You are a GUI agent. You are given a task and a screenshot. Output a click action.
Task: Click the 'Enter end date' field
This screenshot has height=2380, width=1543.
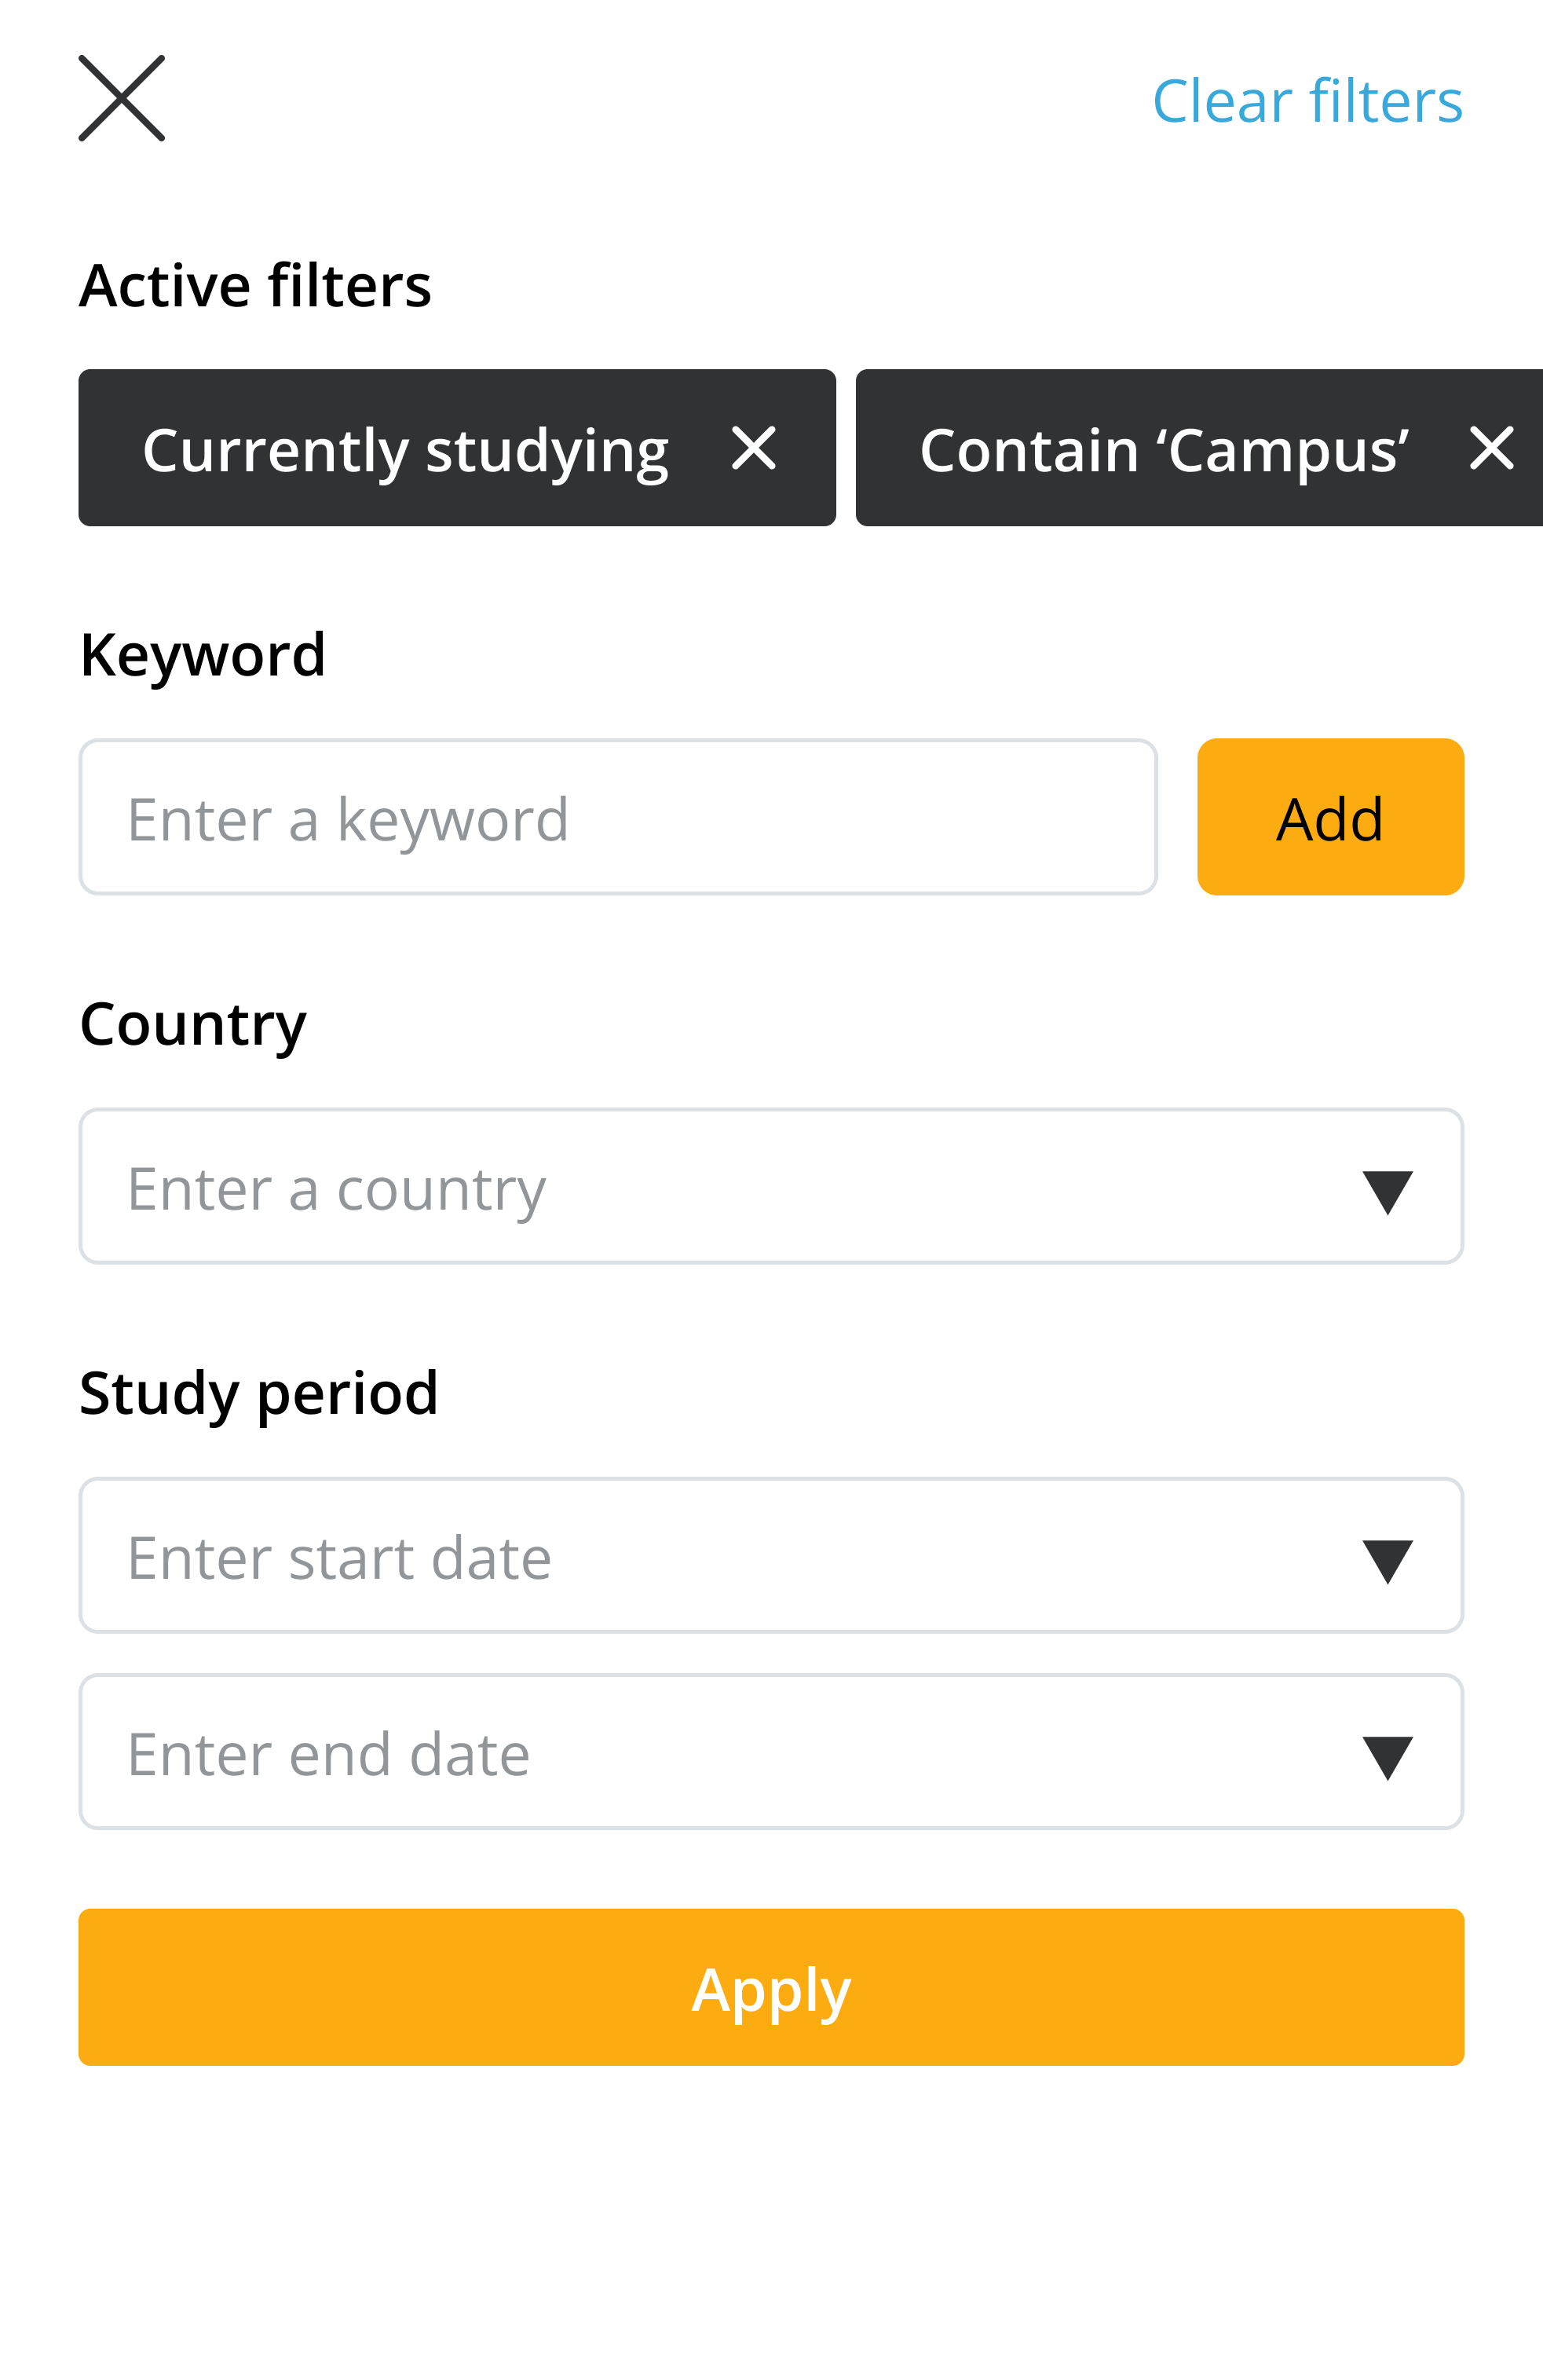pyautogui.click(x=700, y=1751)
